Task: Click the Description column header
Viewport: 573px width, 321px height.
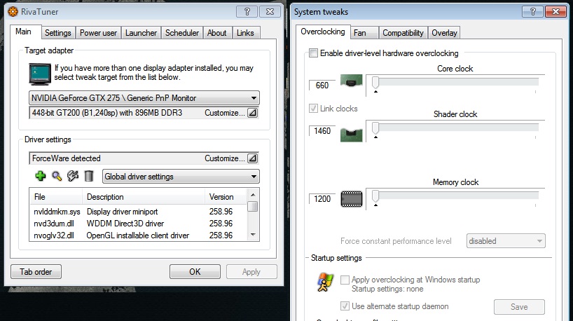Action: click(x=144, y=197)
